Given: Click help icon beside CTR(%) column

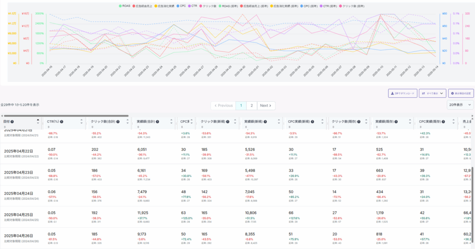Looking at the screenshot, I should [62, 122].
